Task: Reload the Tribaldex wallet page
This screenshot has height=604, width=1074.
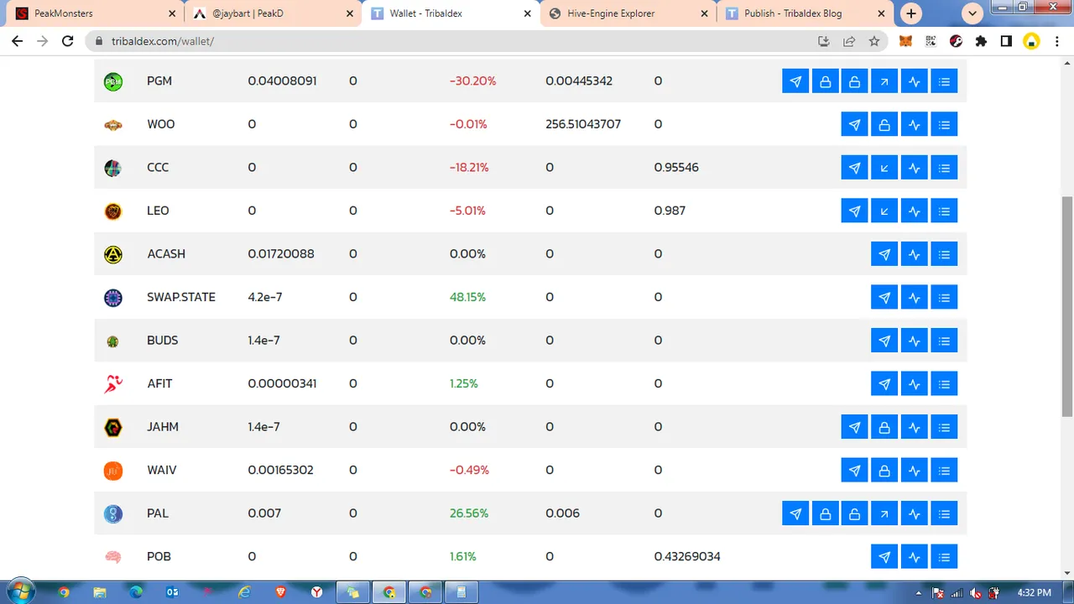Action: coord(68,41)
